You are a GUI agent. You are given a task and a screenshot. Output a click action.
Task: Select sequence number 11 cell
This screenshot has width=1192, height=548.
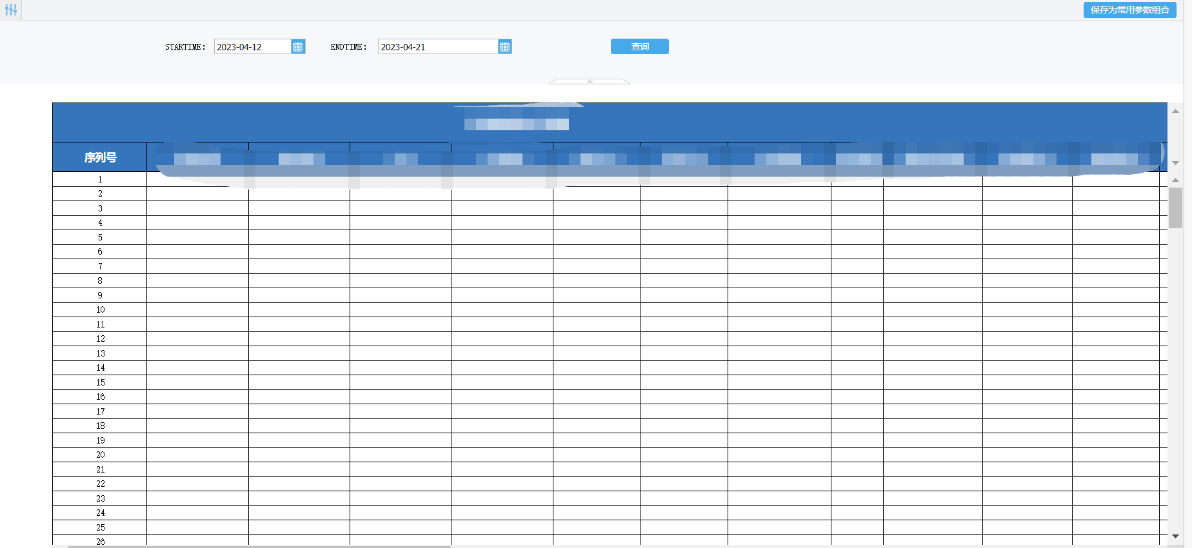100,324
